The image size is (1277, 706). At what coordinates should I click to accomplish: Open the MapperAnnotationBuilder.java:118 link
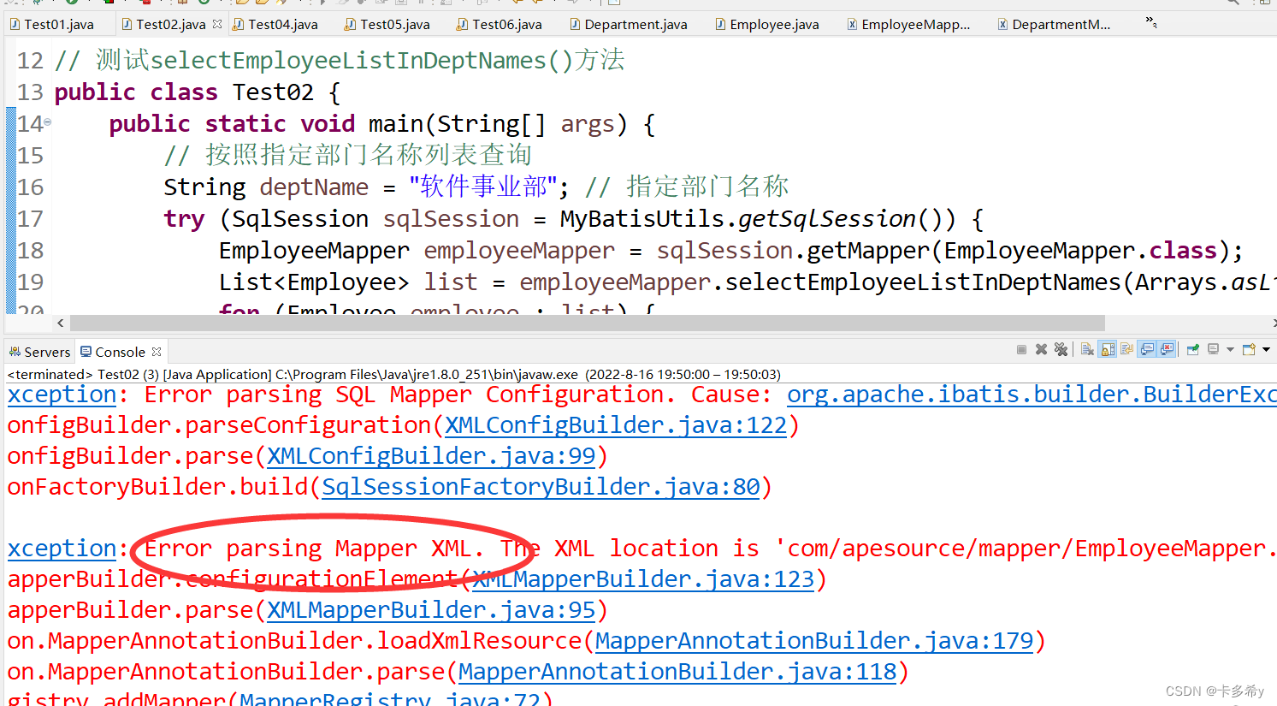click(677, 672)
